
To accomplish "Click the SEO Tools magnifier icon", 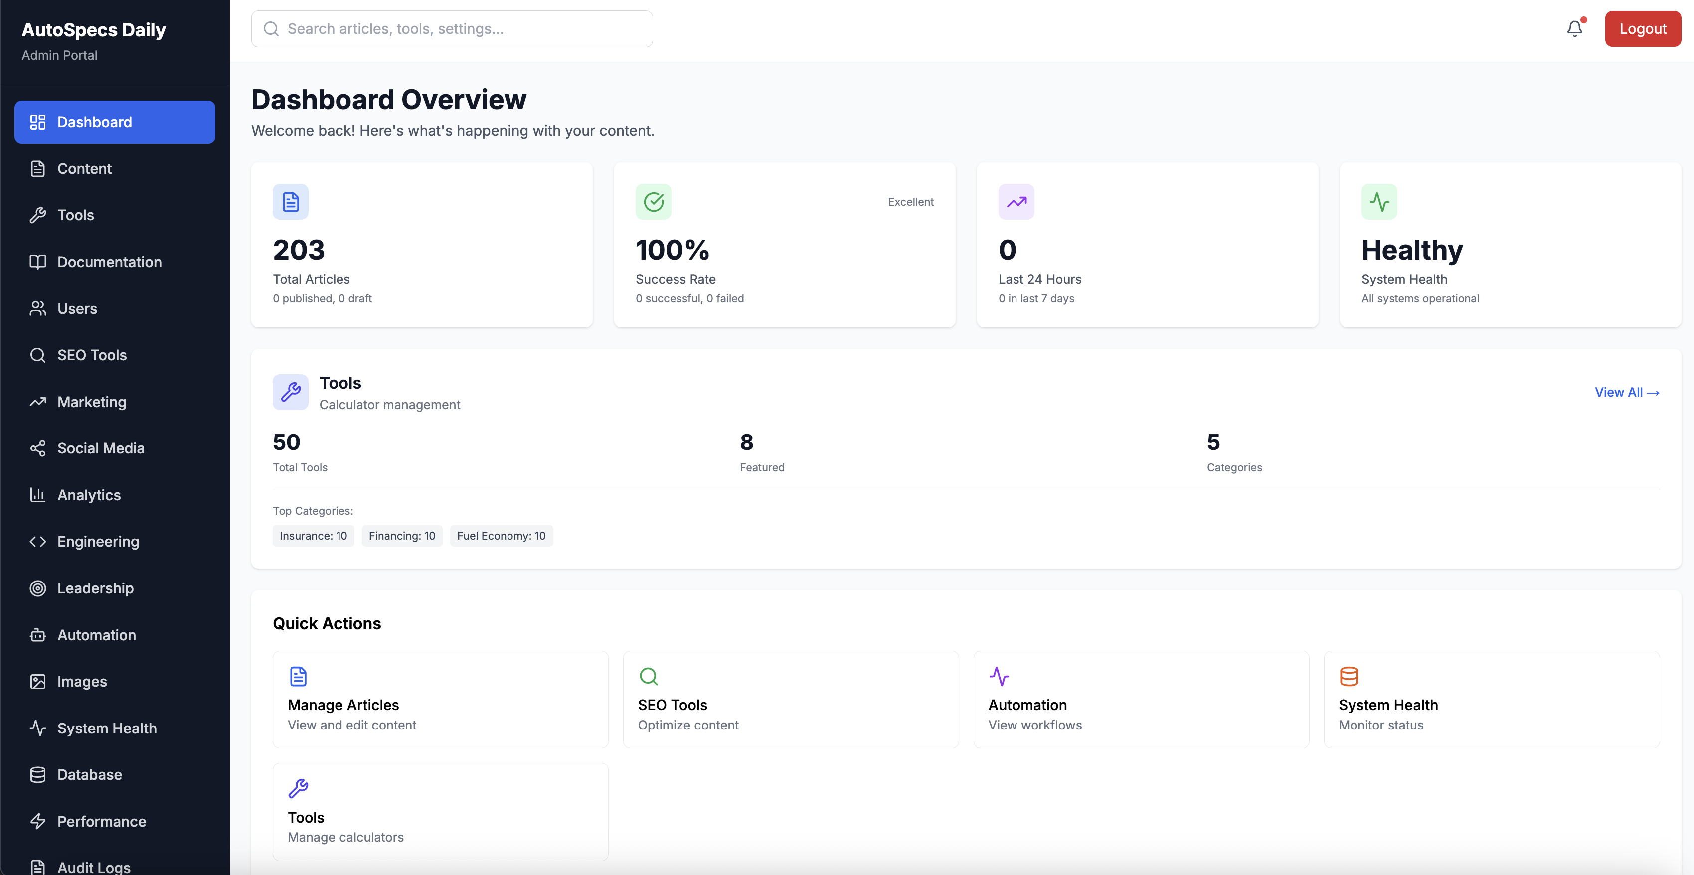I will (x=37, y=355).
